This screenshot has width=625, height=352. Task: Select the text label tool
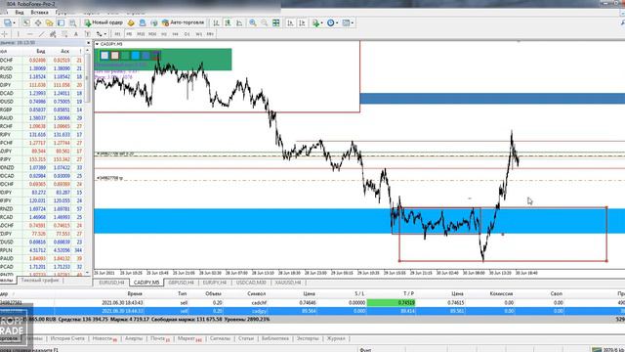pyautogui.click(x=87, y=34)
